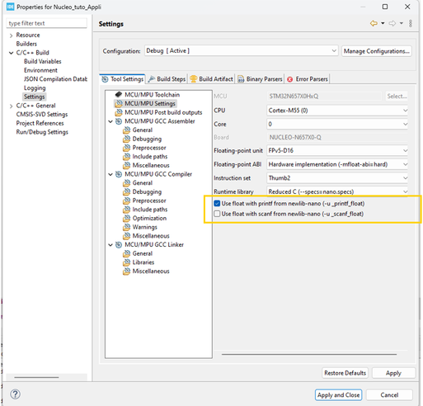Open the Floating-point ABI dropdown
The width and height of the screenshot is (423, 406).
point(337,164)
